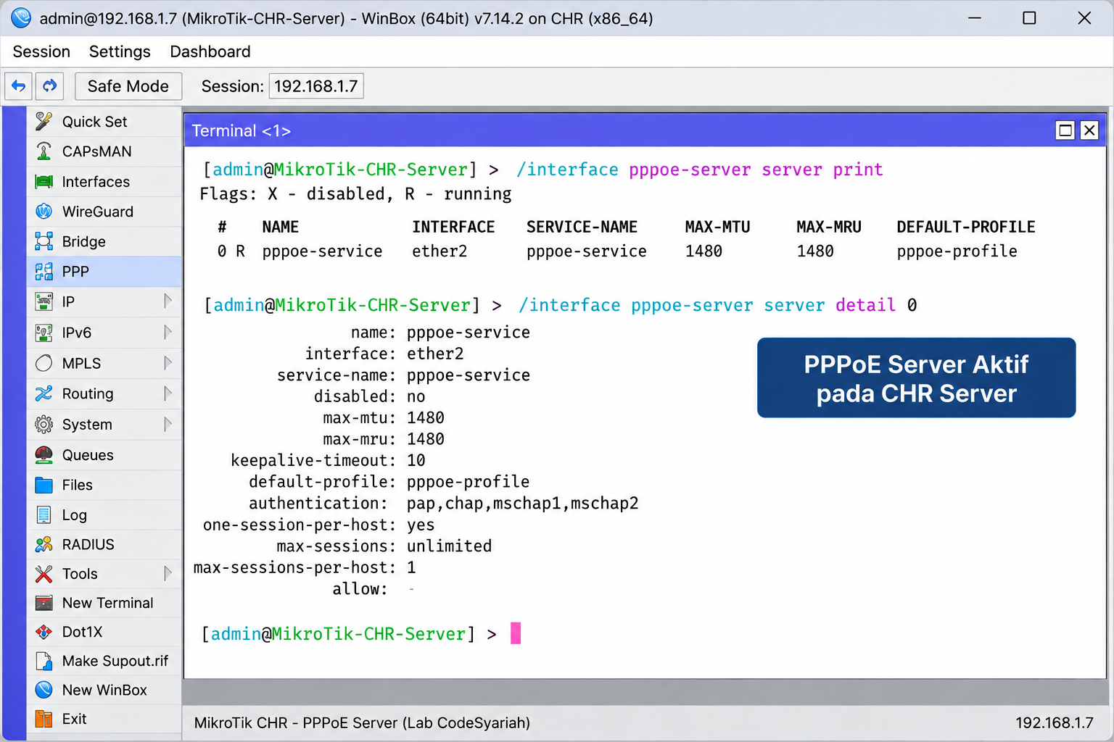Click the WireGuard sidebar icon
The image size is (1114, 742).
(x=44, y=212)
